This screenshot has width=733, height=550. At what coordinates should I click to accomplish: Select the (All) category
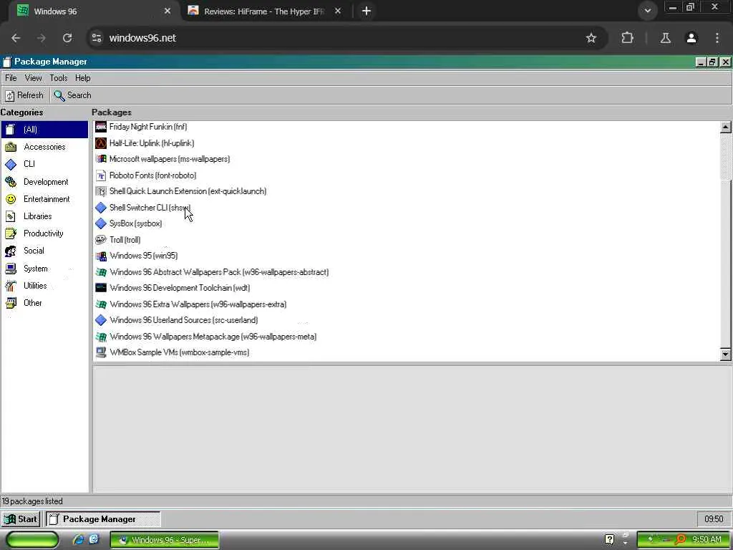(44, 130)
